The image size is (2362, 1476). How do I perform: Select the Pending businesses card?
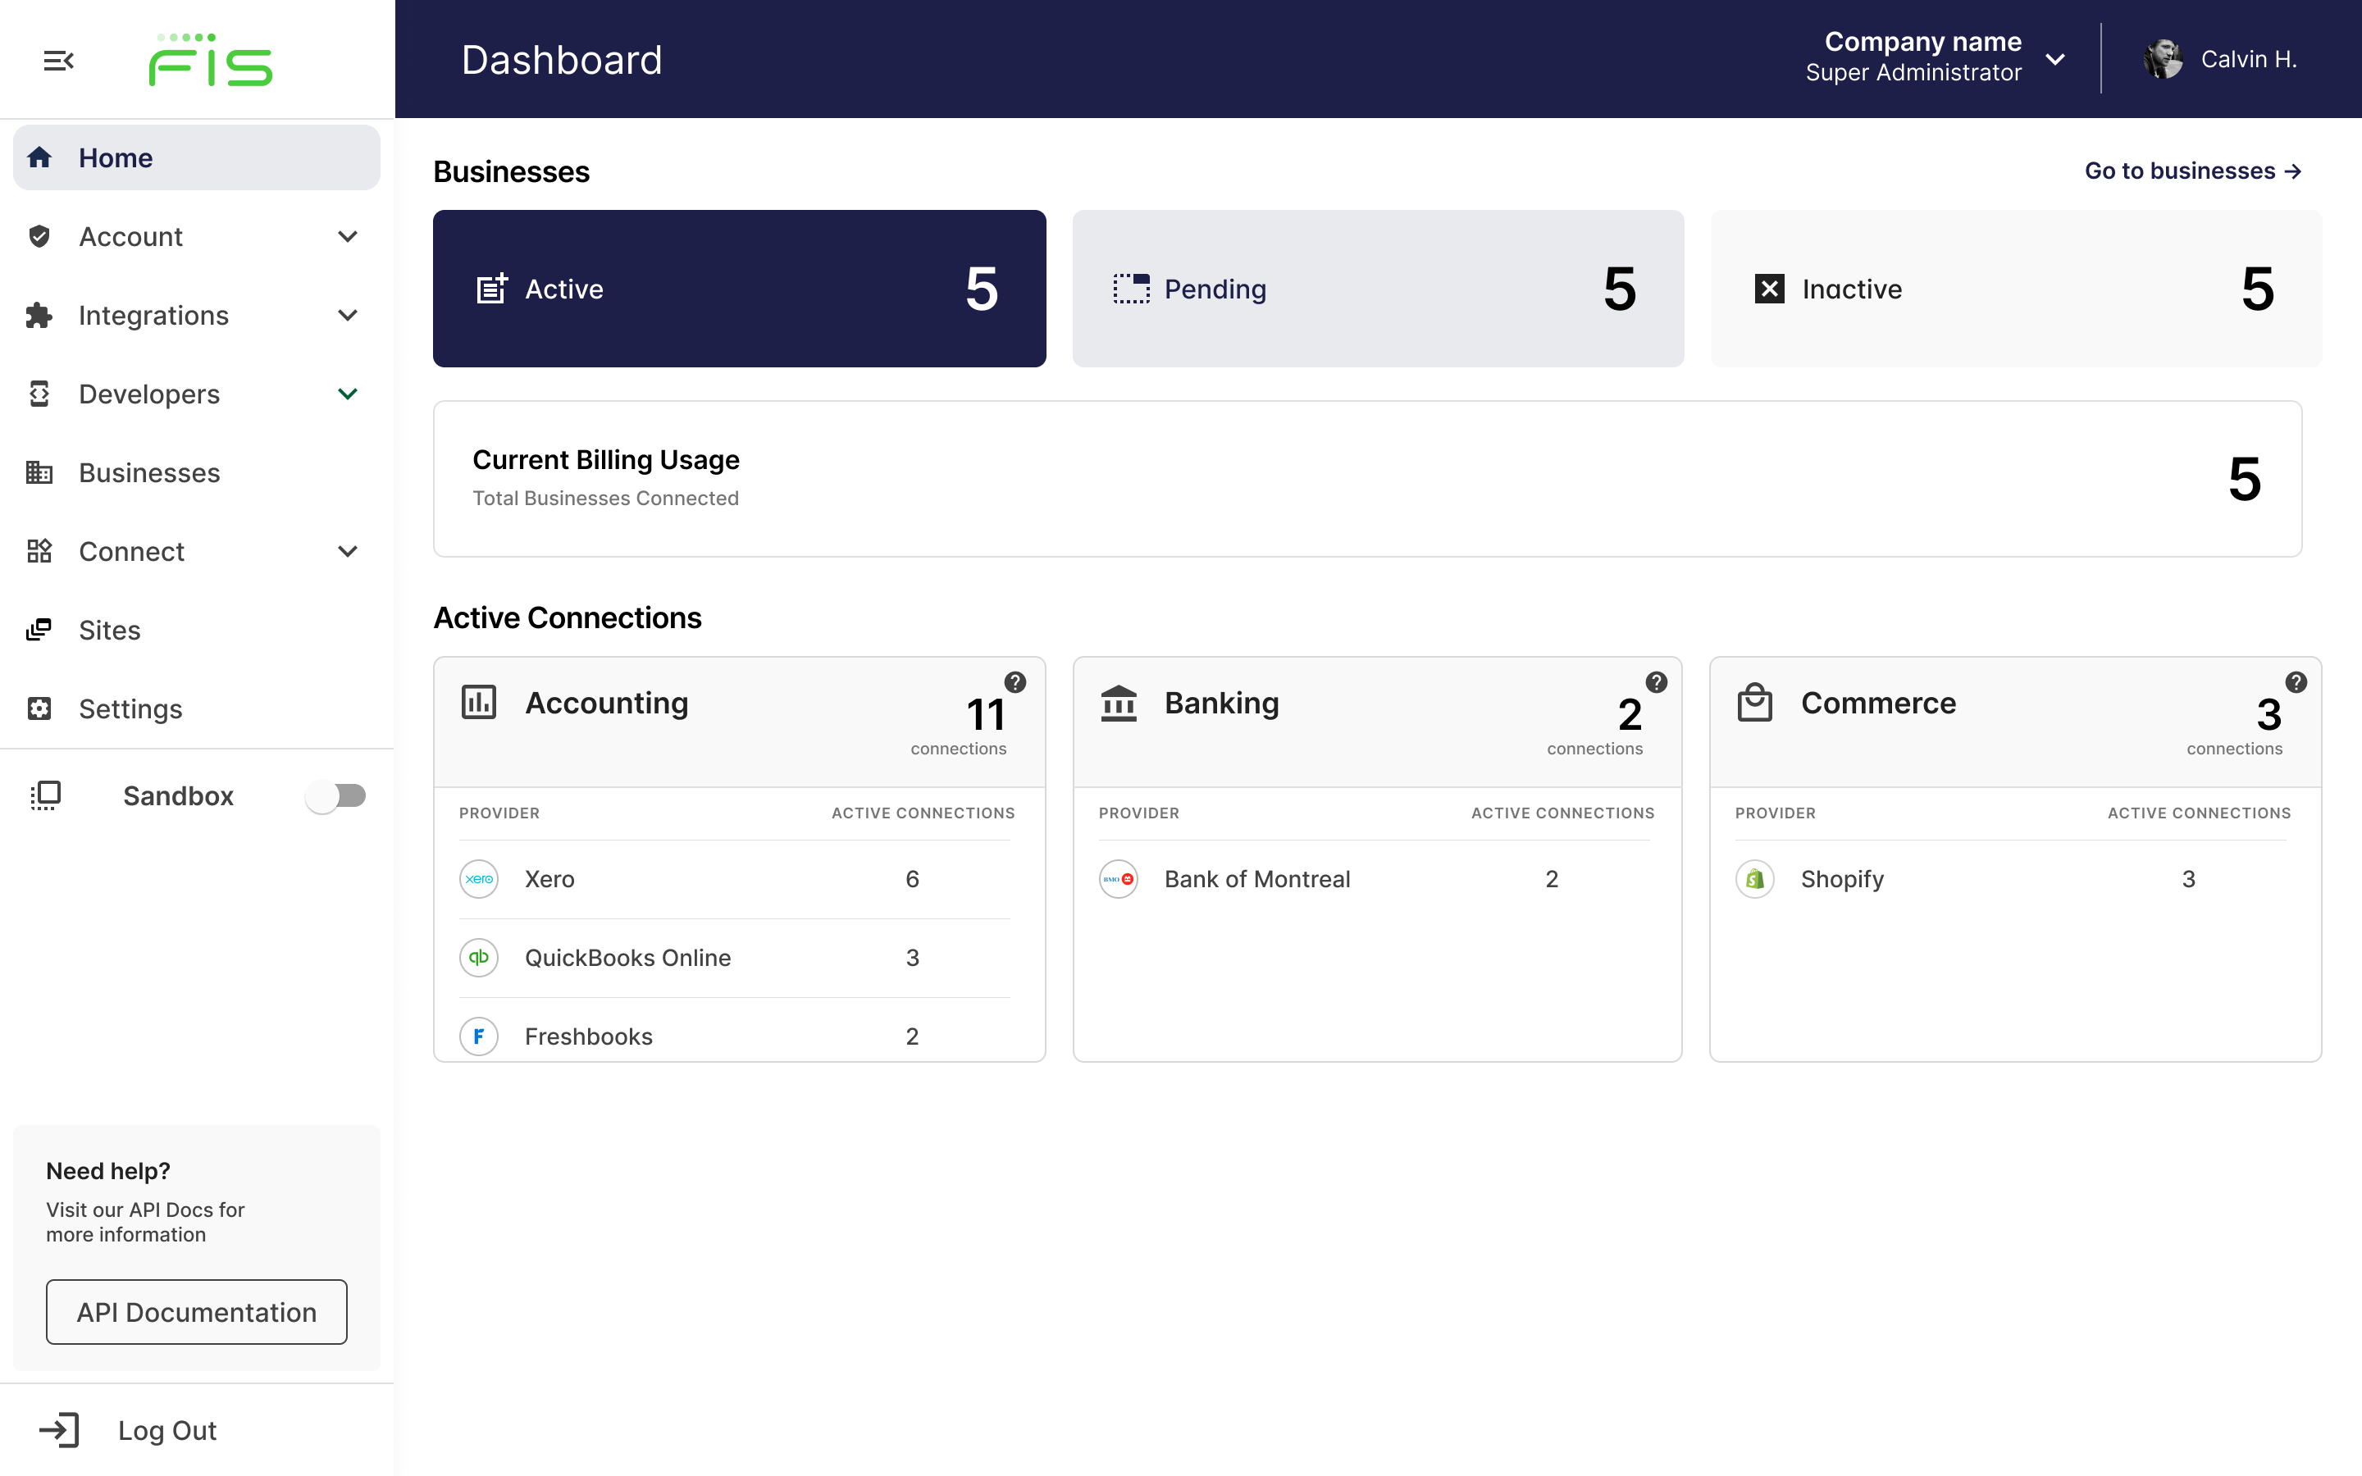tap(1378, 288)
